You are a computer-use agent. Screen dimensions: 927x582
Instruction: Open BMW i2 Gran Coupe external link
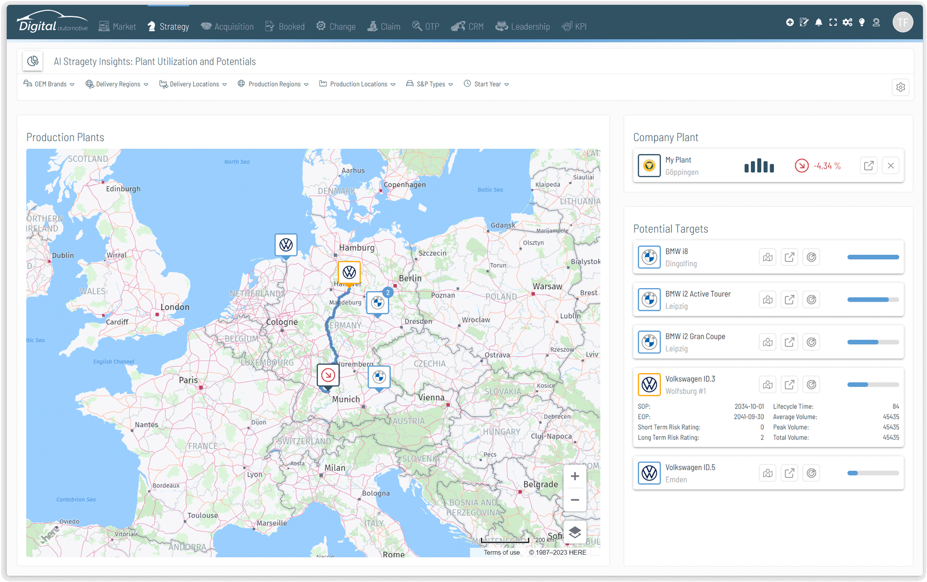789,342
